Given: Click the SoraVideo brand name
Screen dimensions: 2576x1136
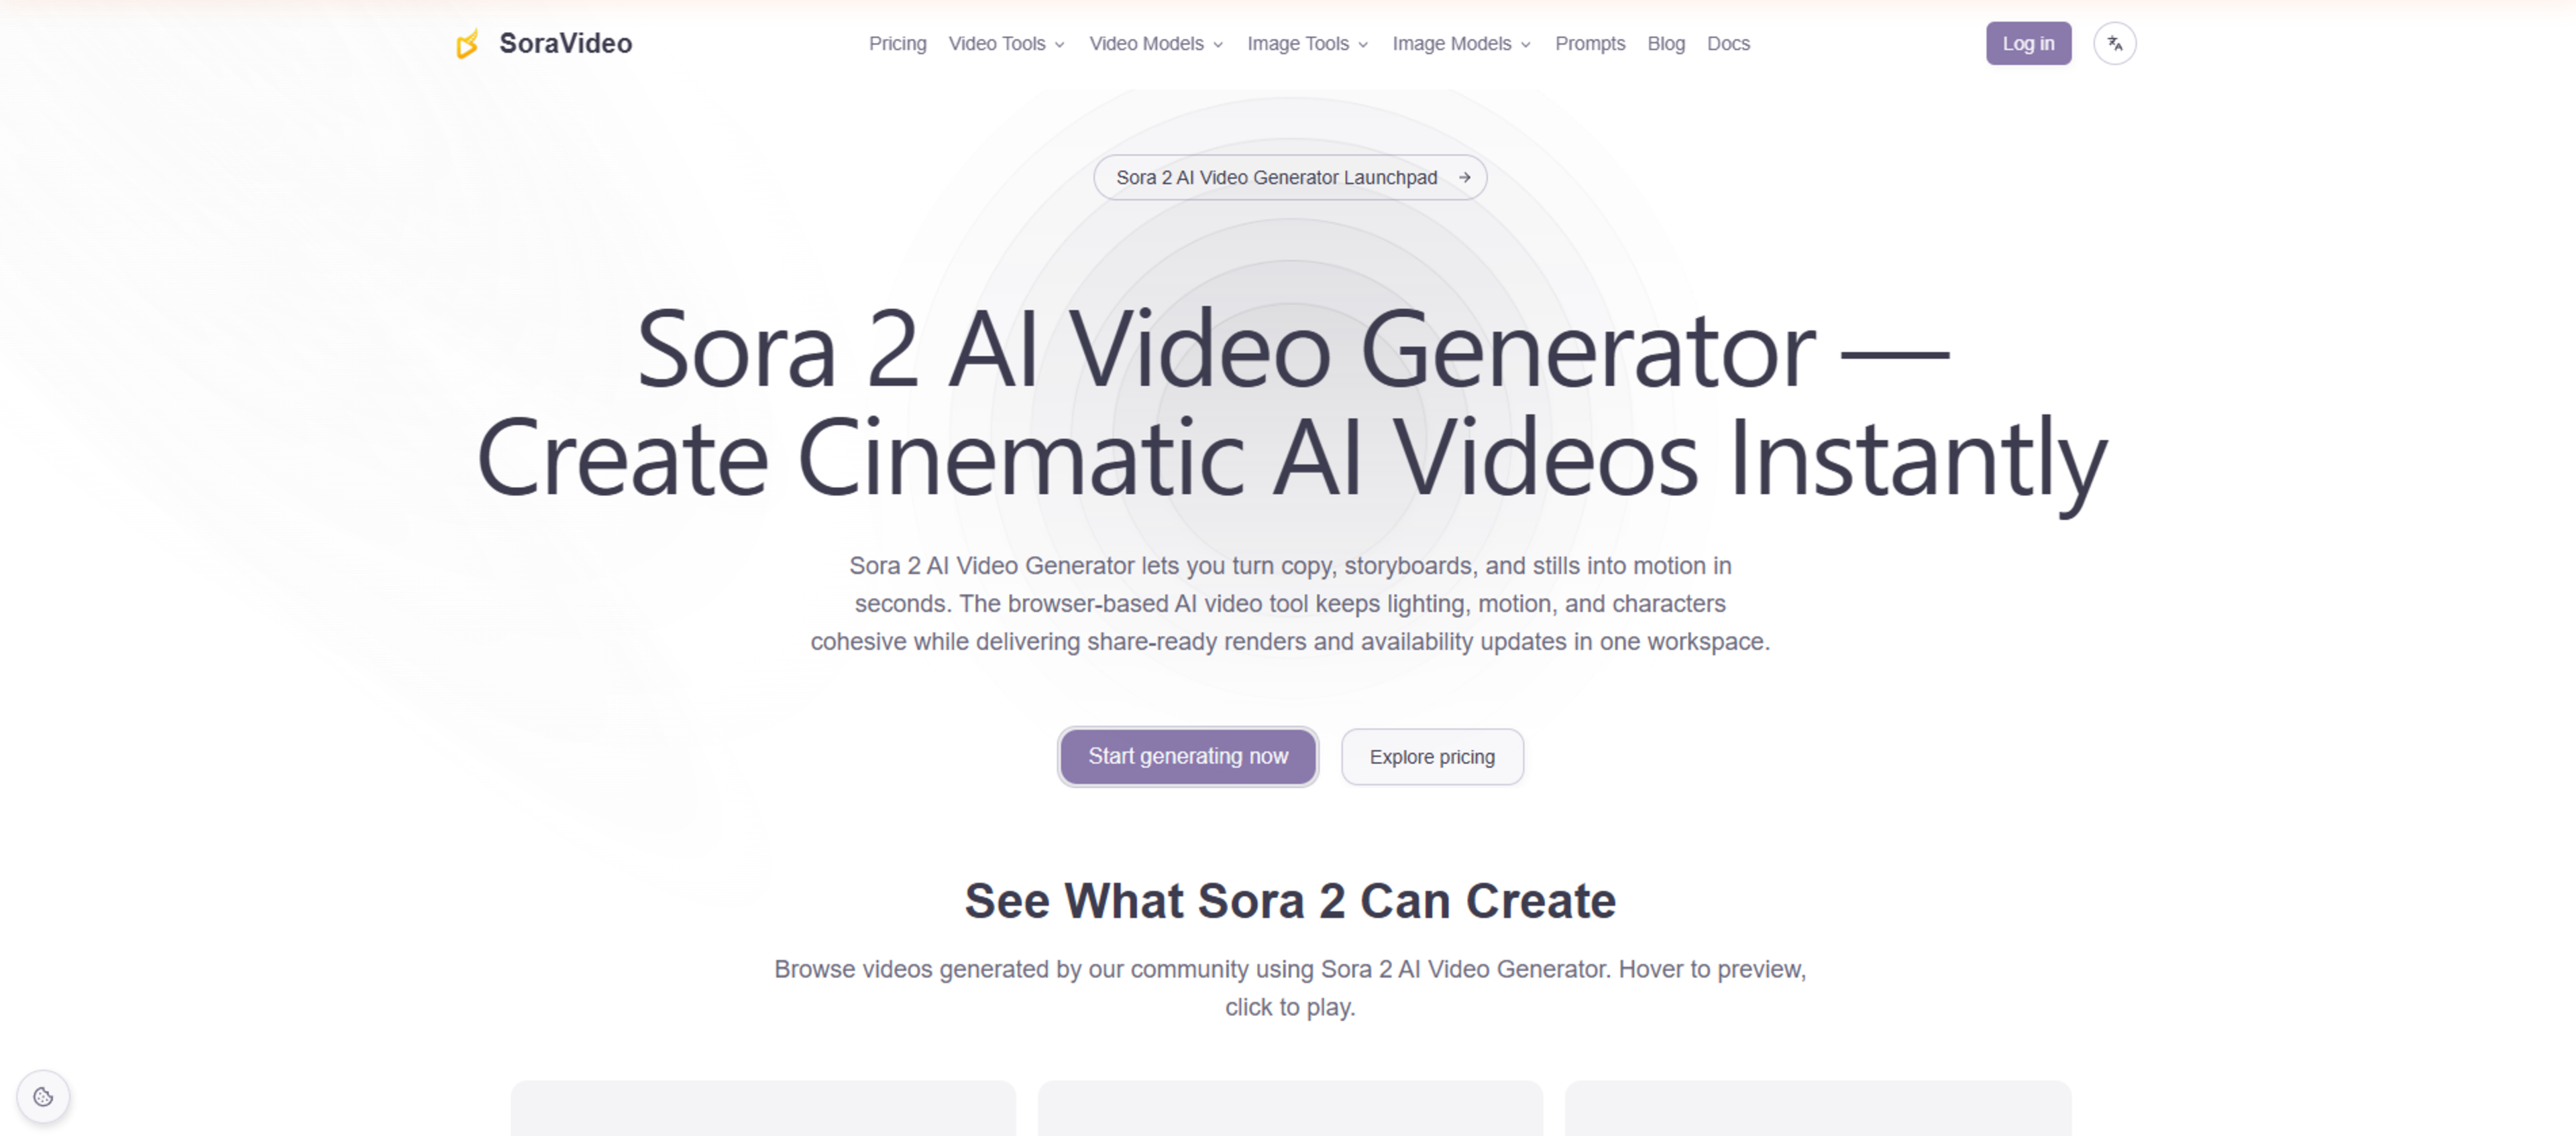Looking at the screenshot, I should coord(565,43).
